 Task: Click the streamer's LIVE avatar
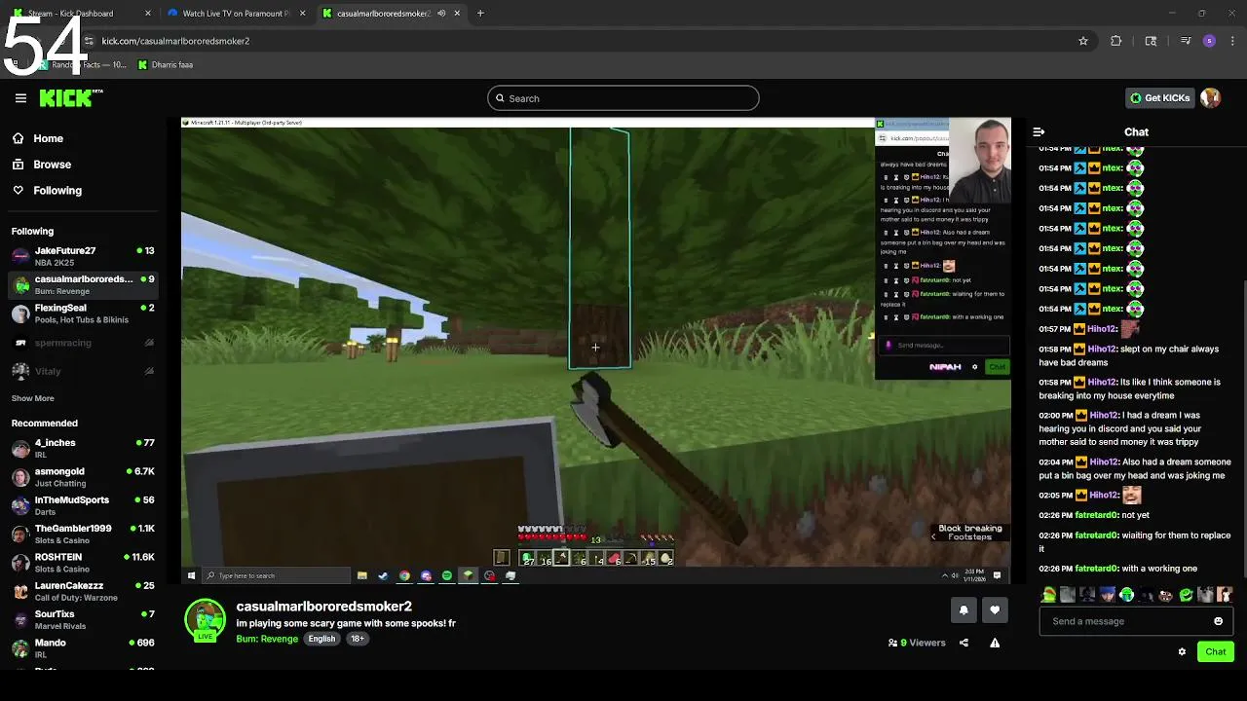pos(205,620)
